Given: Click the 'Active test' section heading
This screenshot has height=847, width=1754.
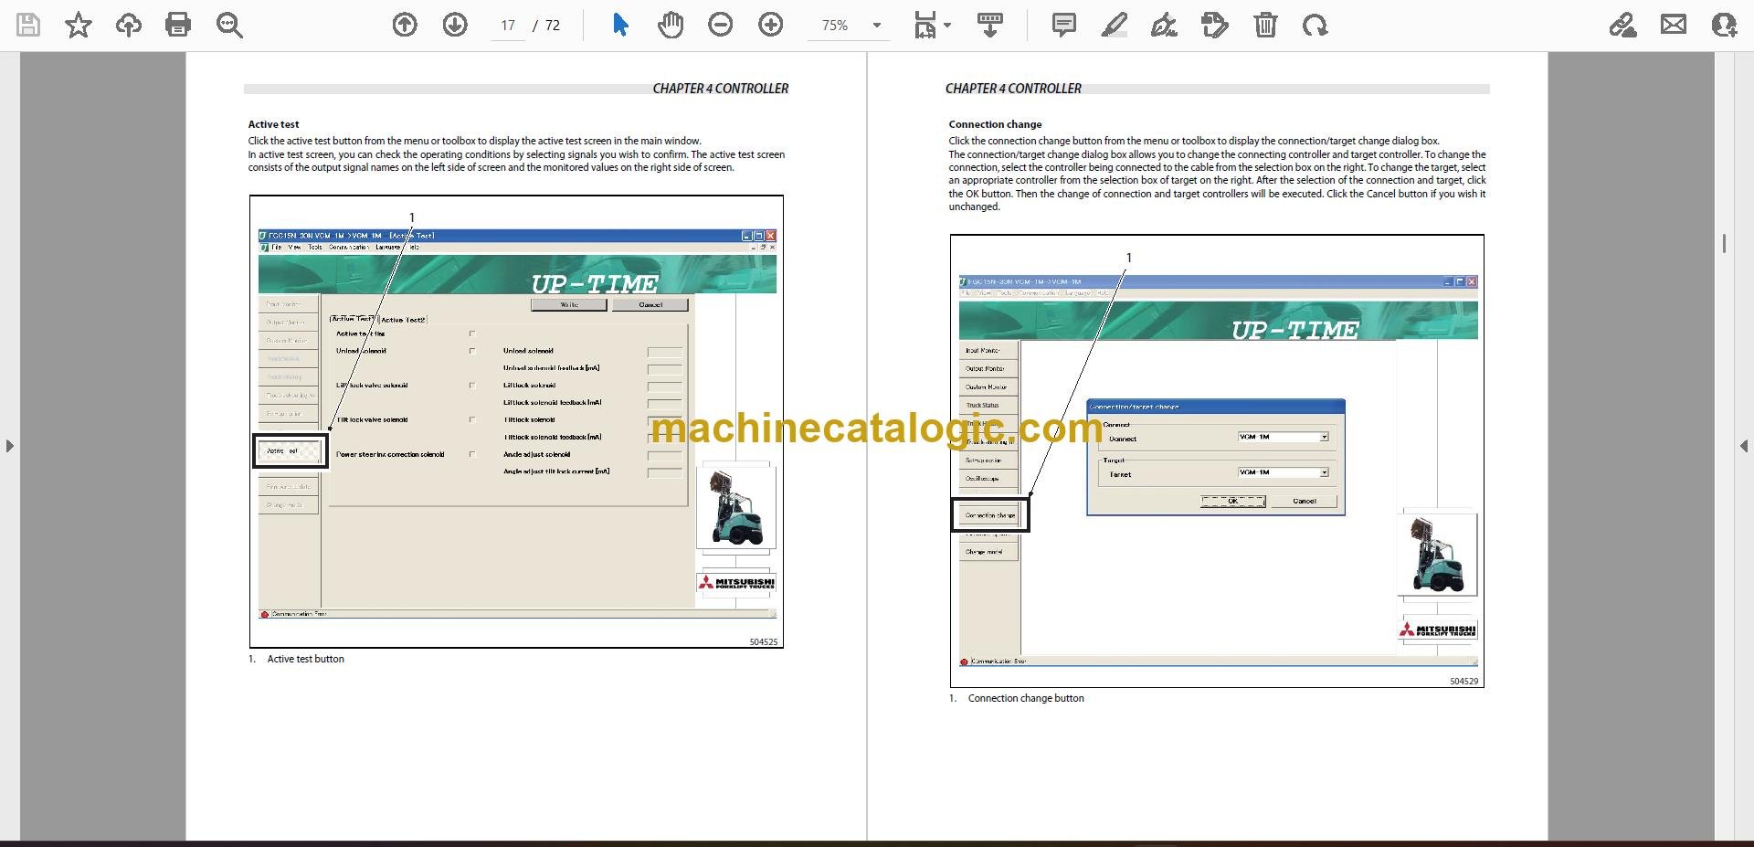Looking at the screenshot, I should point(273,124).
